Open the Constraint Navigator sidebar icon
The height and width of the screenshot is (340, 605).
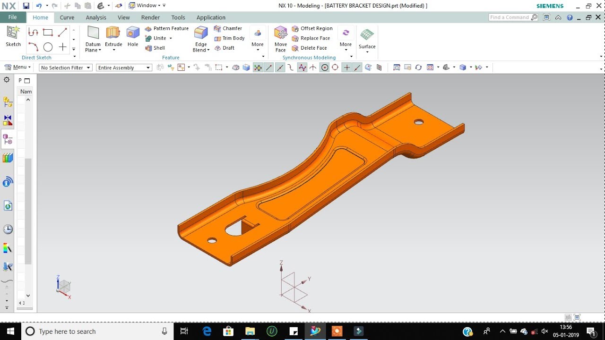[x=8, y=120]
